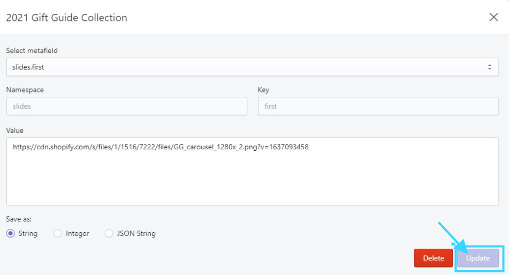Click the Key field containing first
509x275 pixels.
click(378, 106)
